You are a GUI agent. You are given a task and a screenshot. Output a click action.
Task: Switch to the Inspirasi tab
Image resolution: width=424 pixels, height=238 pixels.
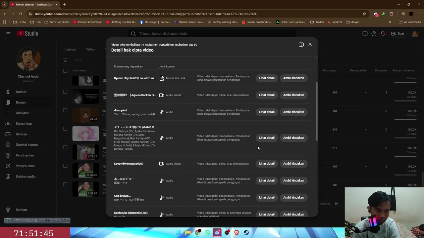(x=70, y=49)
